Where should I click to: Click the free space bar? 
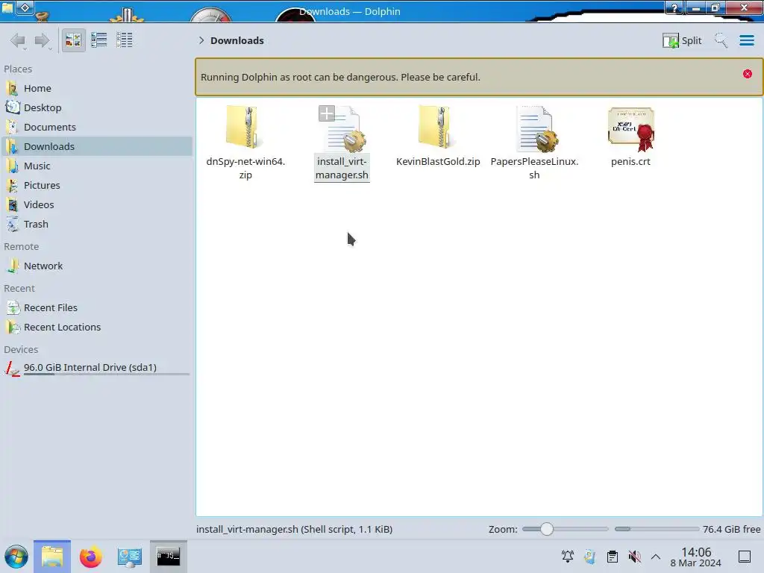657,529
